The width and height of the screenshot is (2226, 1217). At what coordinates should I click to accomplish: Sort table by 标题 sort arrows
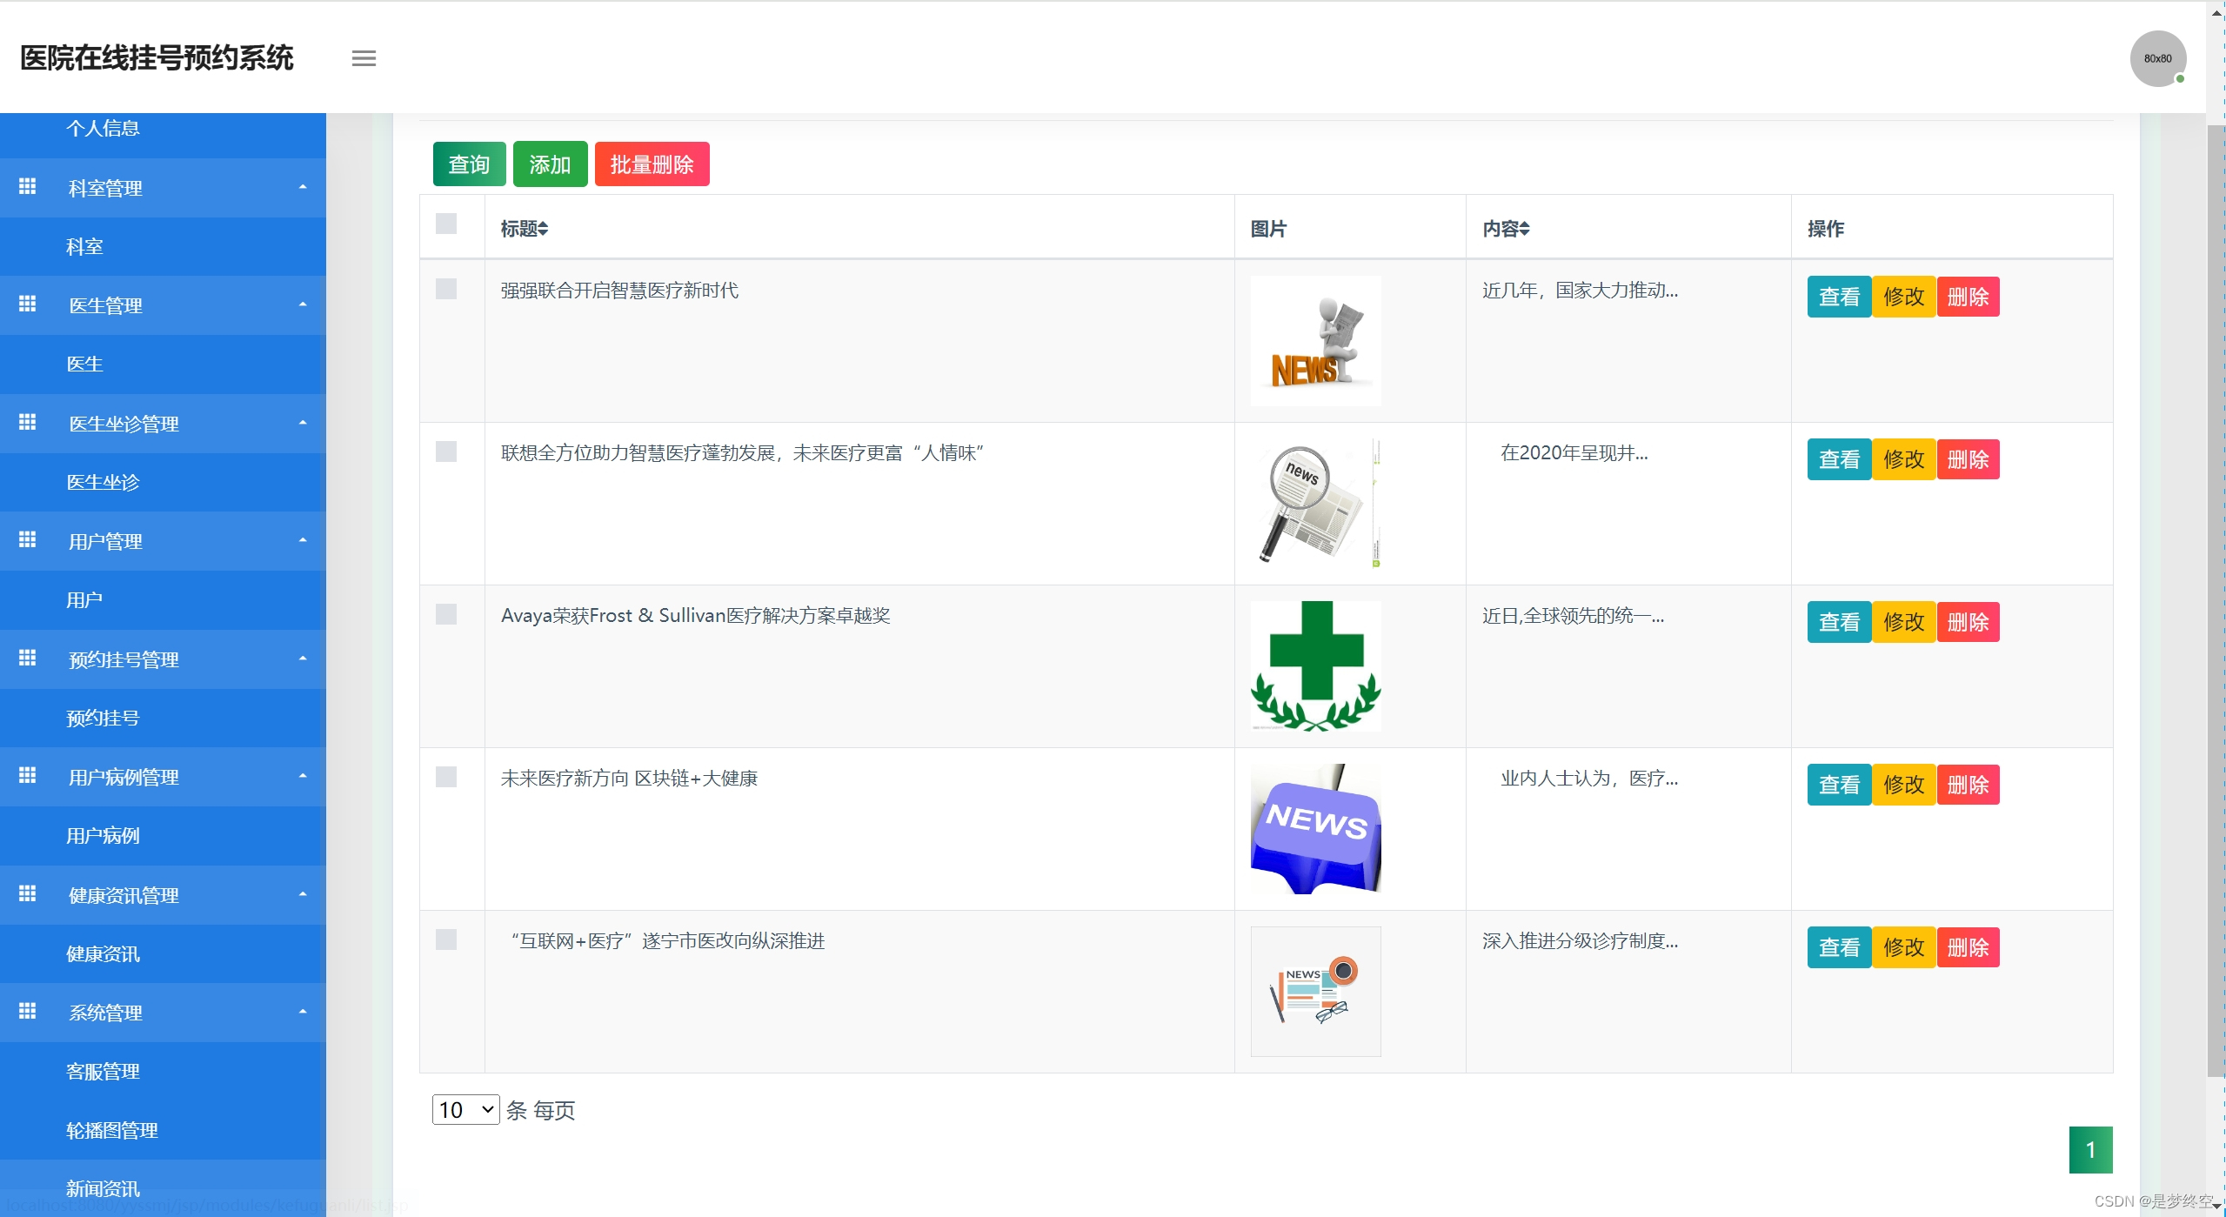543,229
